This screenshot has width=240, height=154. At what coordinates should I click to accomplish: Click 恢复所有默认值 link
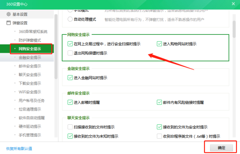pyautogui.click(x=19, y=148)
